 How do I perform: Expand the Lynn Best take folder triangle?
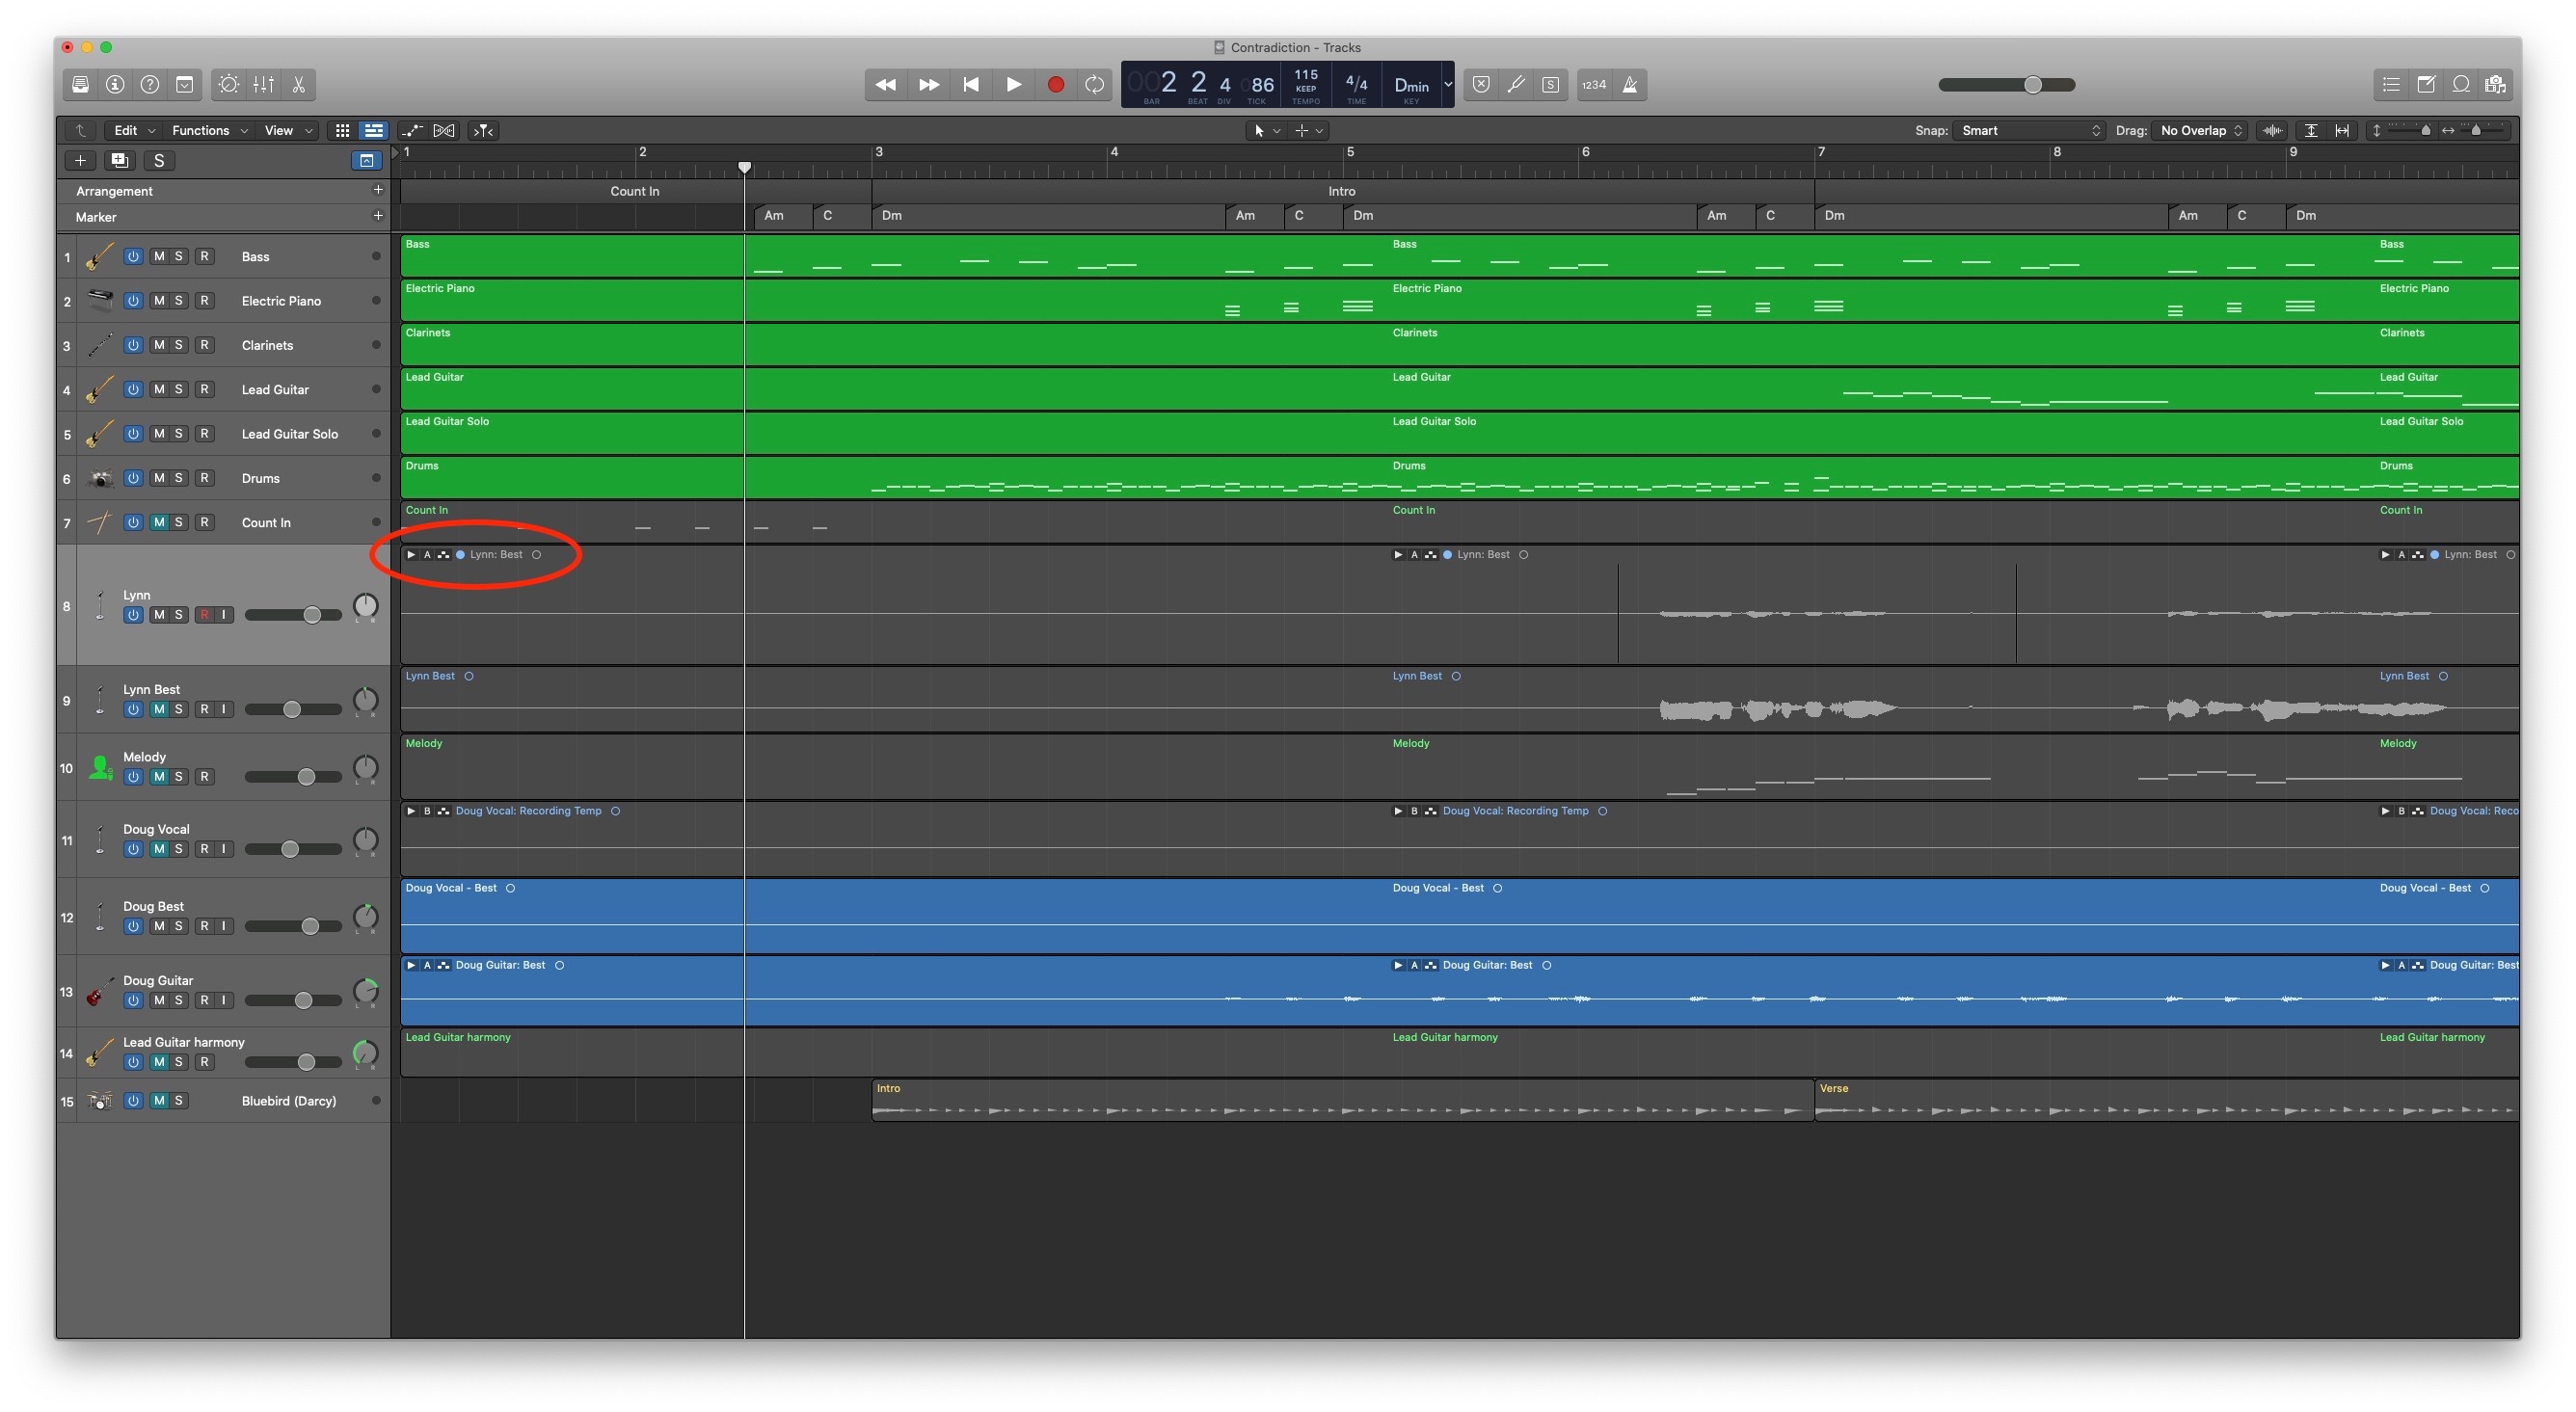pyautogui.click(x=411, y=555)
